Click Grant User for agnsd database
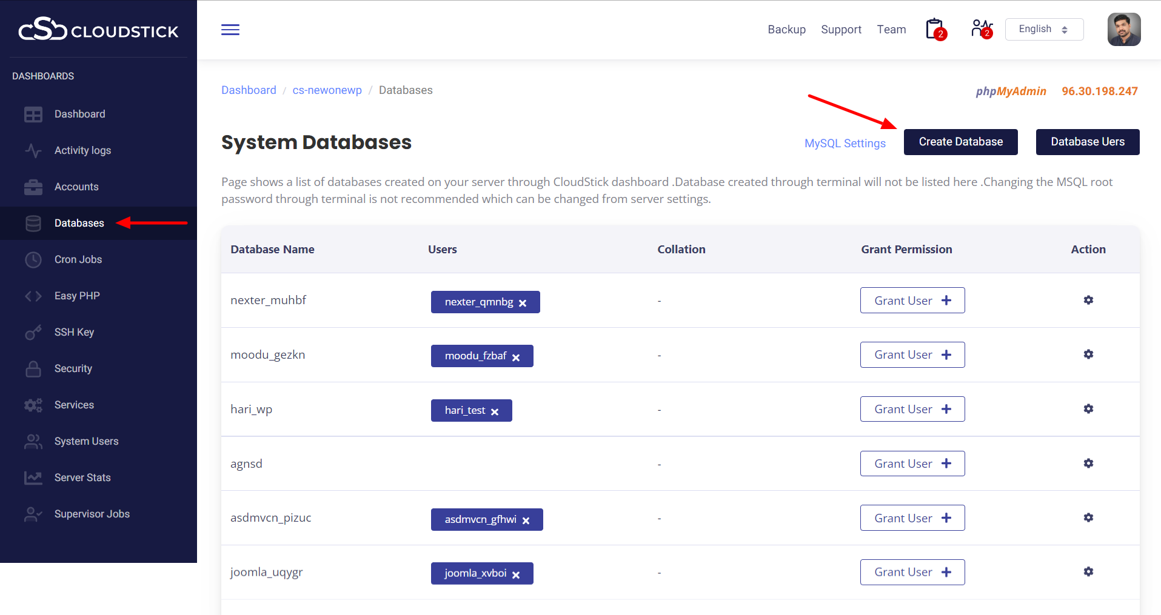 (912, 464)
